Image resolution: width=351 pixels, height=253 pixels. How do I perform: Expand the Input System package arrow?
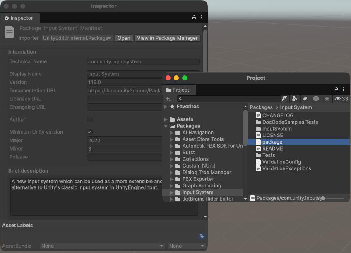[172, 192]
